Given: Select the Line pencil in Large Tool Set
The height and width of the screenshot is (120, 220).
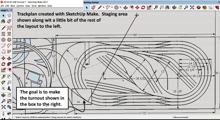Looking at the screenshot, I should coord(3,28).
